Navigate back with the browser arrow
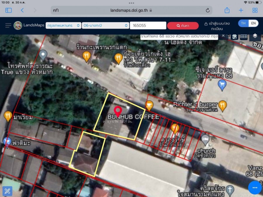The image size is (263, 197). pyautogui.click(x=22, y=10)
